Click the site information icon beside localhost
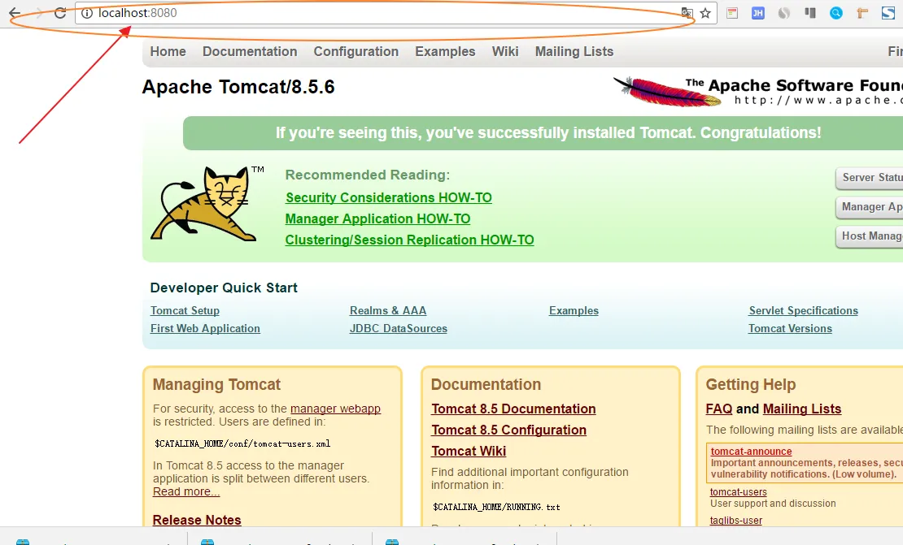 click(87, 13)
